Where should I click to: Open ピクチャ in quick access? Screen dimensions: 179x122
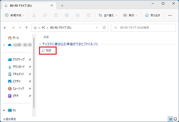[14, 81]
